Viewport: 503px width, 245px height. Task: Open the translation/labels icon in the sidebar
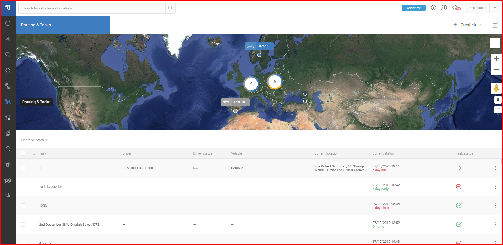pyautogui.click(x=8, y=86)
